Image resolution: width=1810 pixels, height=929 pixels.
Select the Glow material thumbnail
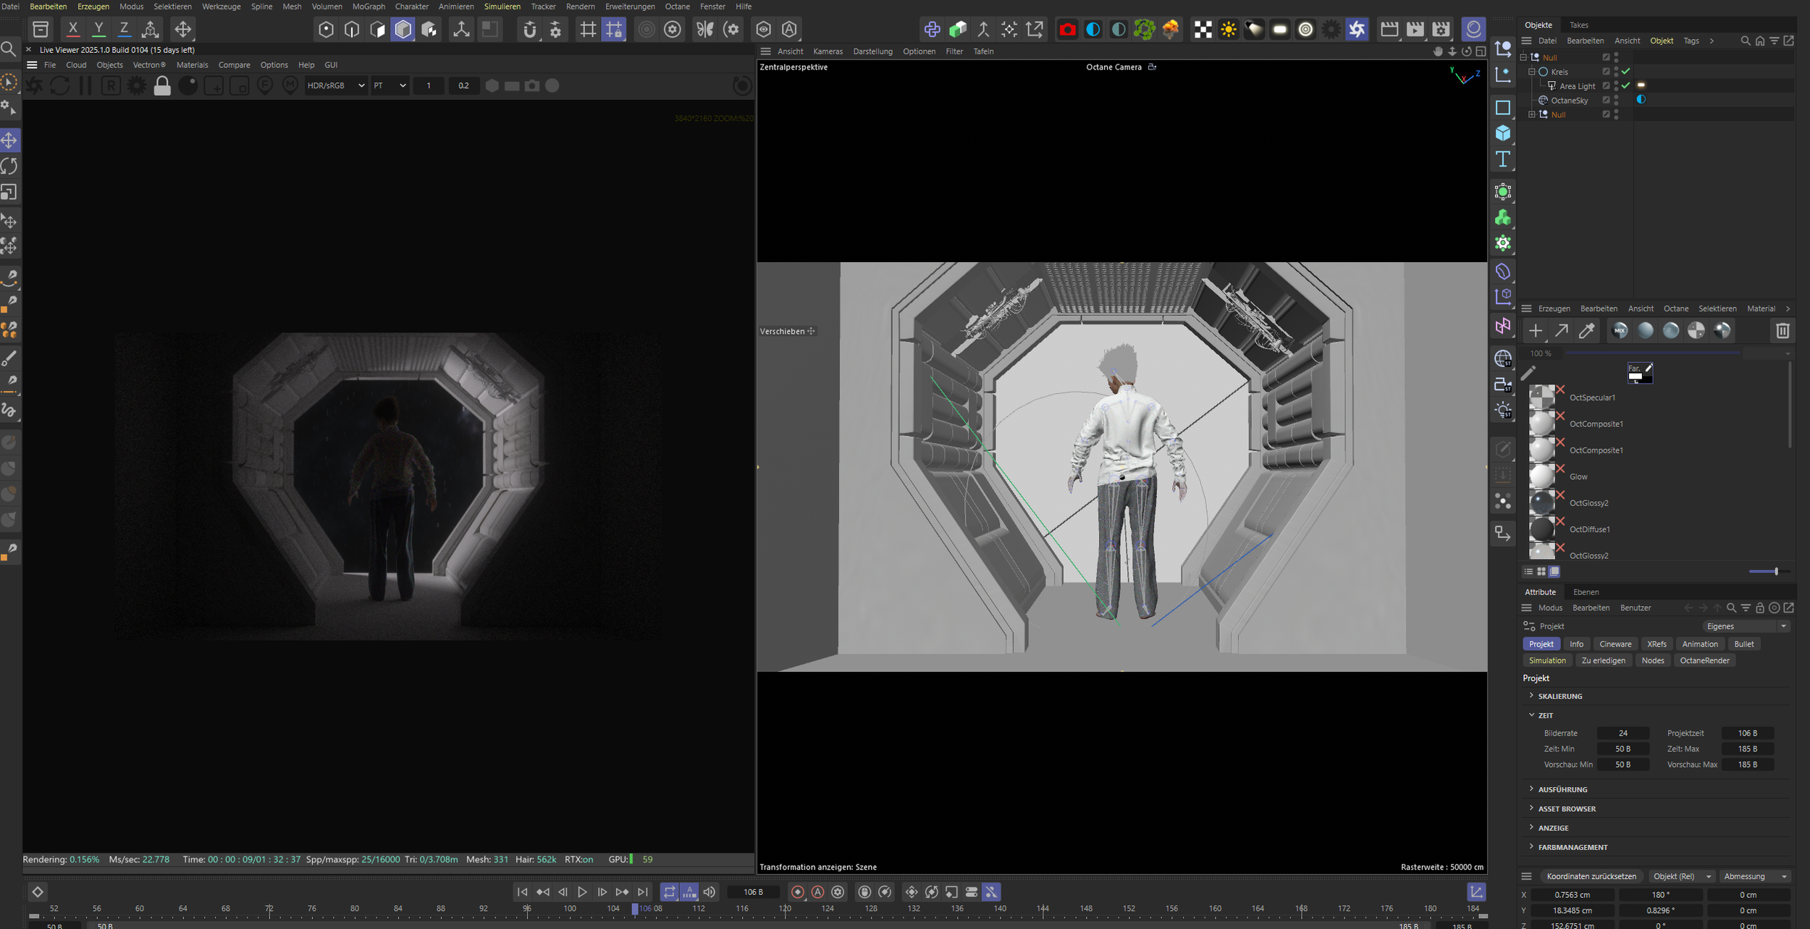coord(1541,476)
